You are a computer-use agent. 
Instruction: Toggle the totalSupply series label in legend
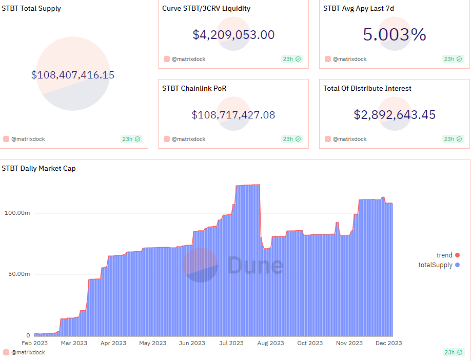tap(435, 265)
